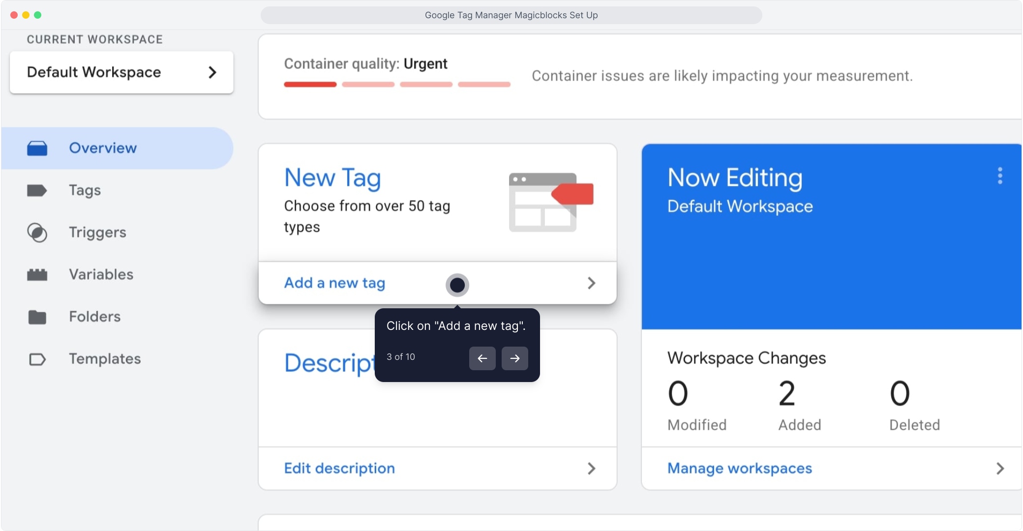Image resolution: width=1023 pixels, height=531 pixels.
Task: Click the dark hotspot circle on tag row
Action: point(457,285)
